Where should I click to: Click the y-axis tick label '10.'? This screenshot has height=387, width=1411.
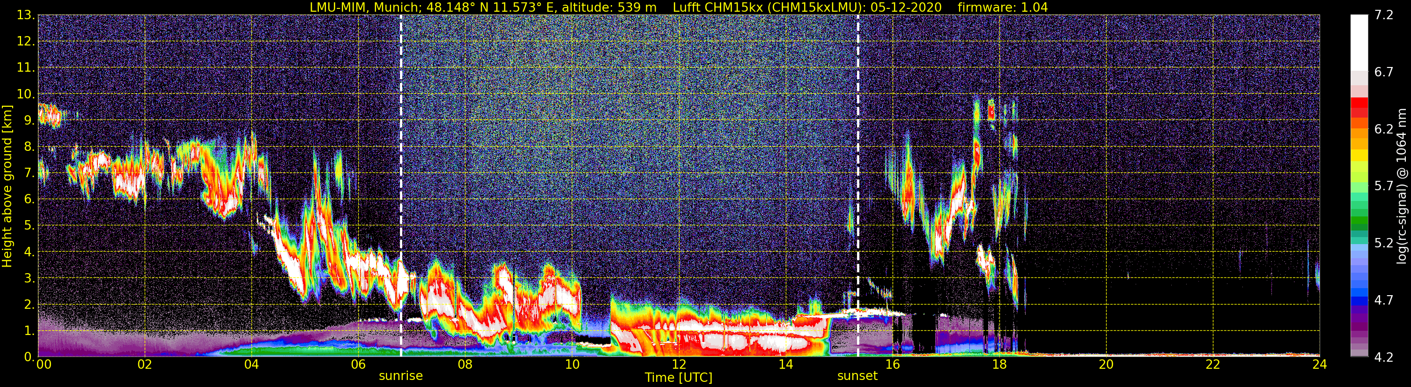click(x=26, y=94)
